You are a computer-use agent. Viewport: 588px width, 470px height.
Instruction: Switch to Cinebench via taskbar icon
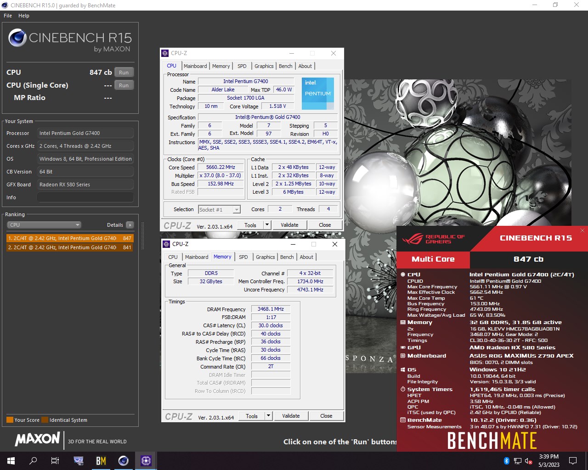(x=124, y=461)
